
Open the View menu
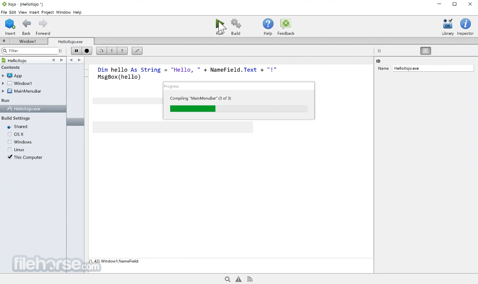point(22,12)
